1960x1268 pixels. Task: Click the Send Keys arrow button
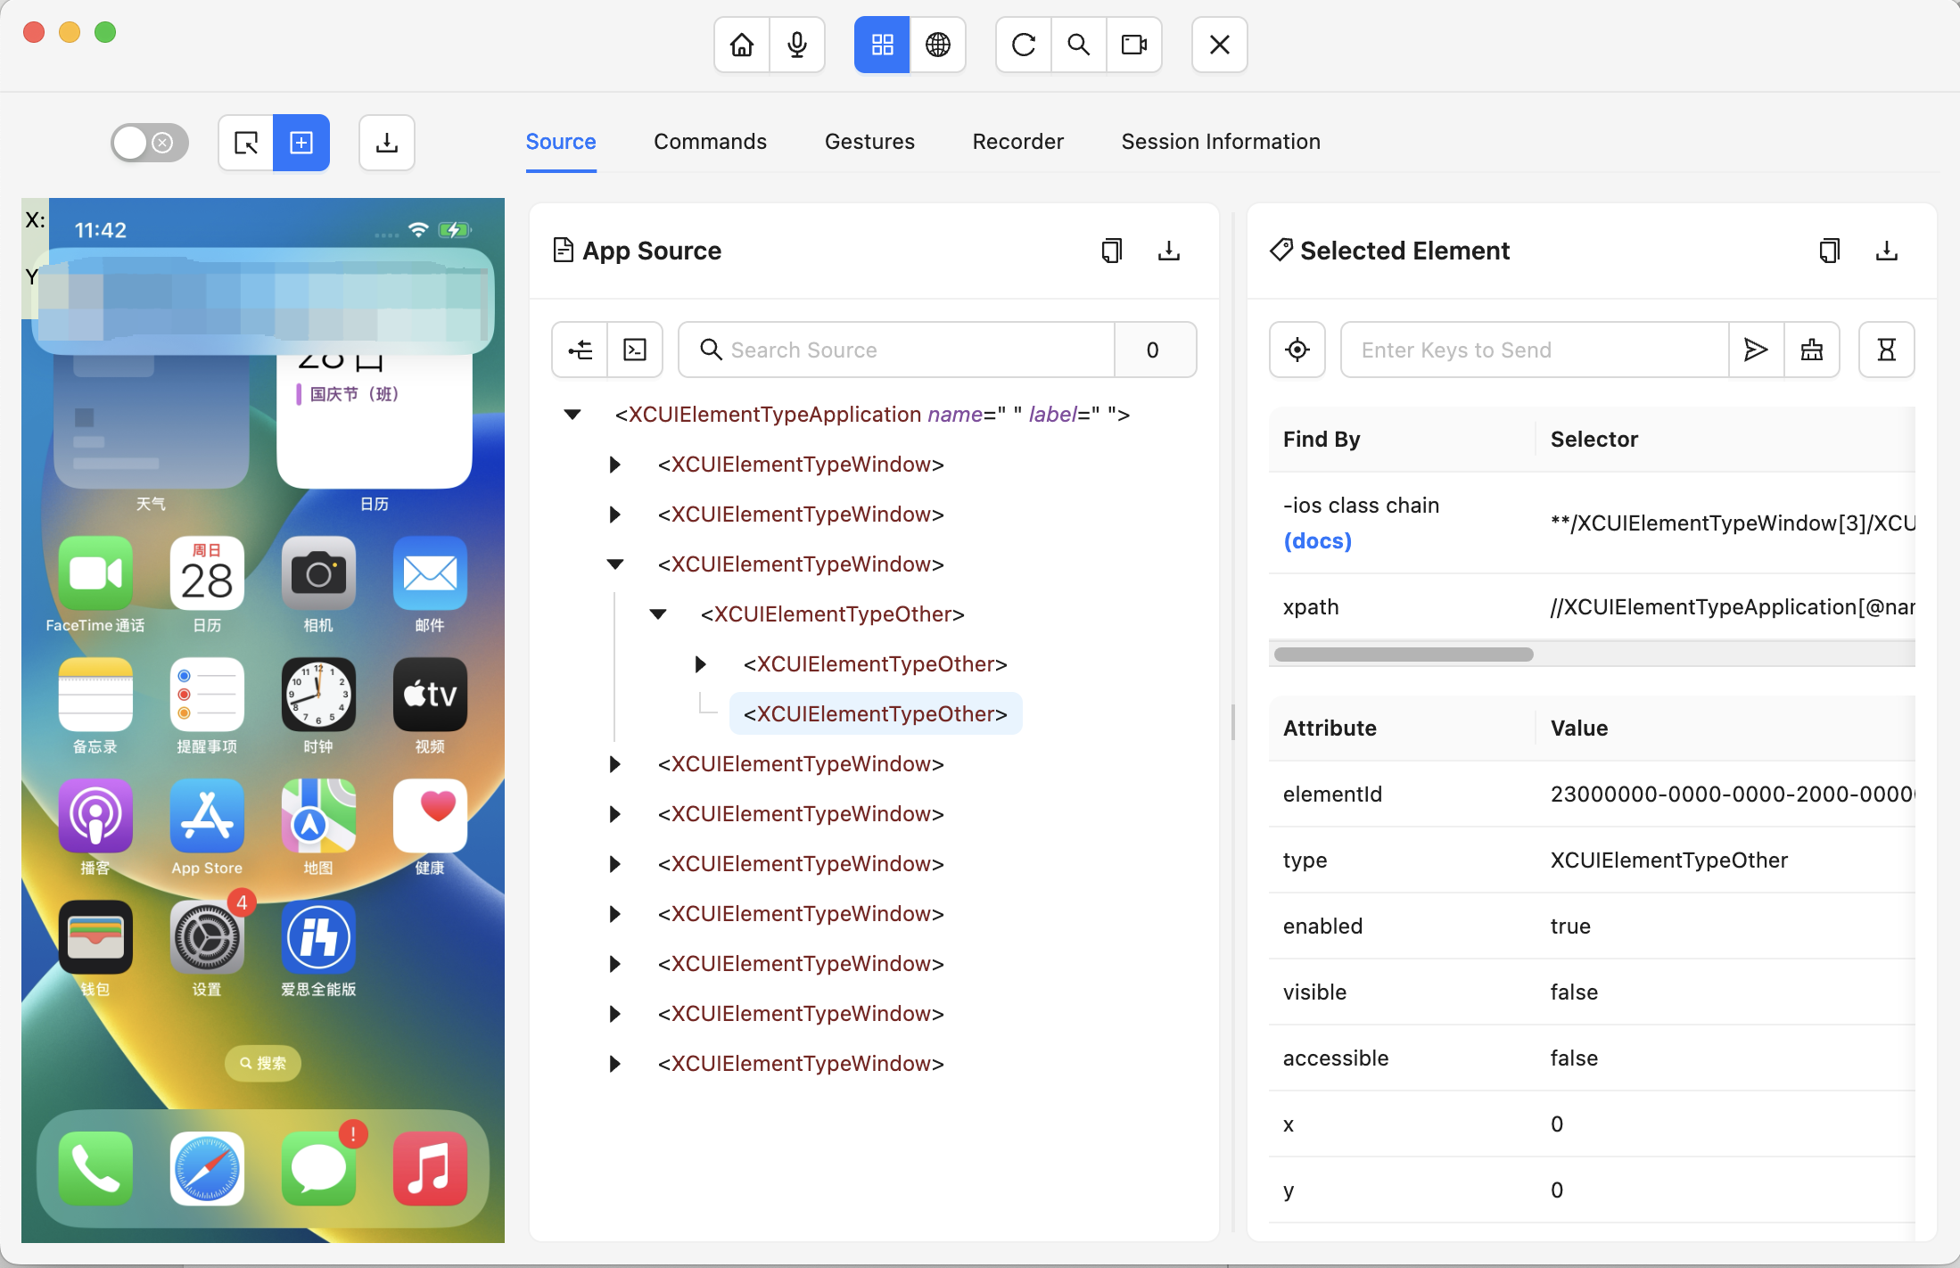1755,350
